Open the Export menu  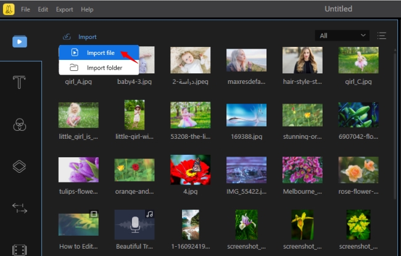(64, 10)
